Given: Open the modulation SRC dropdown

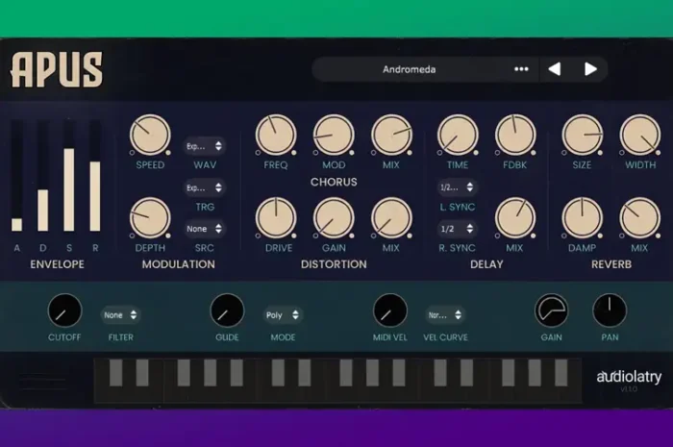Looking at the screenshot, I should pos(204,229).
